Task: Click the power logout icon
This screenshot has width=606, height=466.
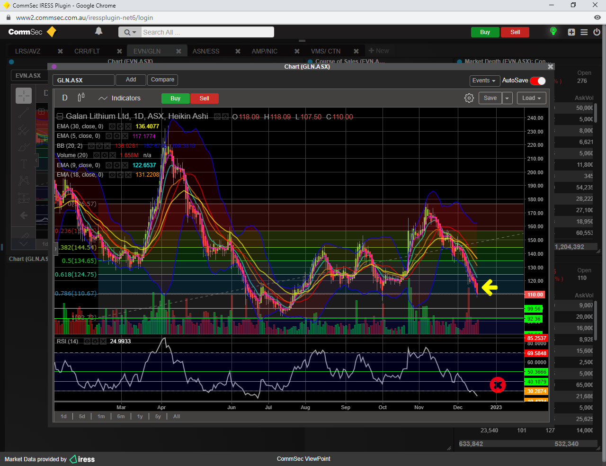Action: pos(597,32)
